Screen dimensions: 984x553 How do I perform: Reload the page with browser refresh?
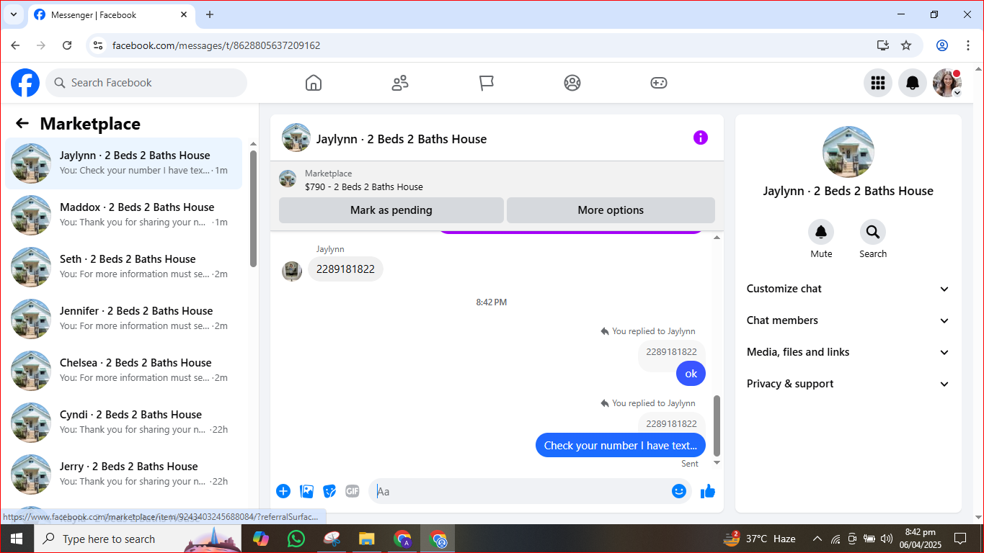point(67,45)
